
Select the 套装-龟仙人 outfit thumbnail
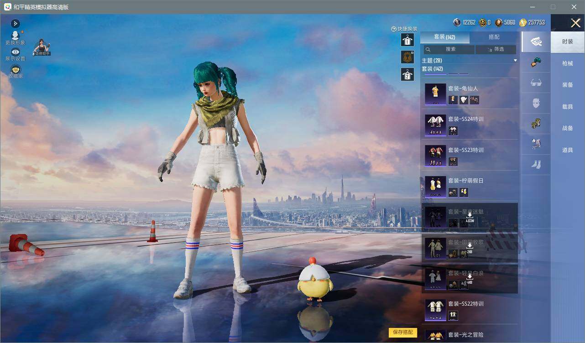coord(435,94)
